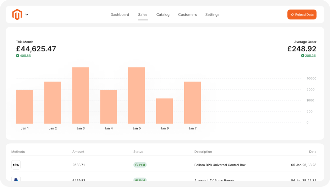The width and height of the screenshot is (330, 187).
Task: Click the green up-arrow icon under This Month
Action: point(17,56)
